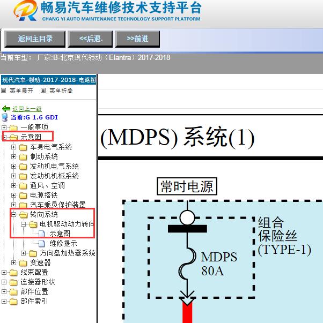This screenshot has height=323, width=323.
Task: Click the 组合保险丝 (TYPE-1) label
Action: 284,236
